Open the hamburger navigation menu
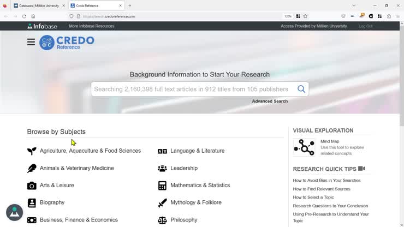 point(31,42)
